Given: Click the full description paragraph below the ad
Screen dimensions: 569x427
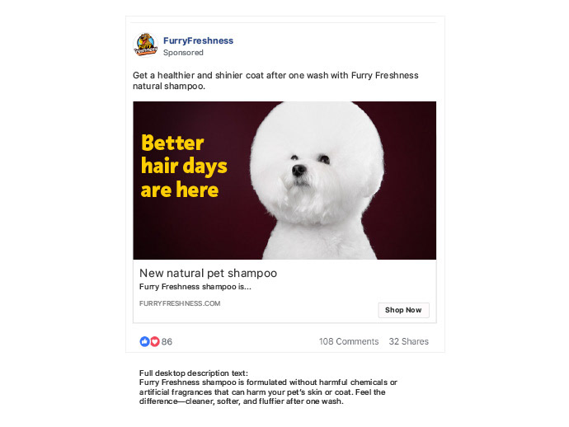Looking at the screenshot, I should click(268, 392).
